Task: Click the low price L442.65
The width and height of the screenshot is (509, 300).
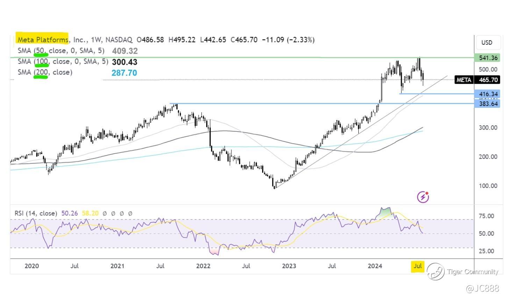Action: tap(213, 40)
